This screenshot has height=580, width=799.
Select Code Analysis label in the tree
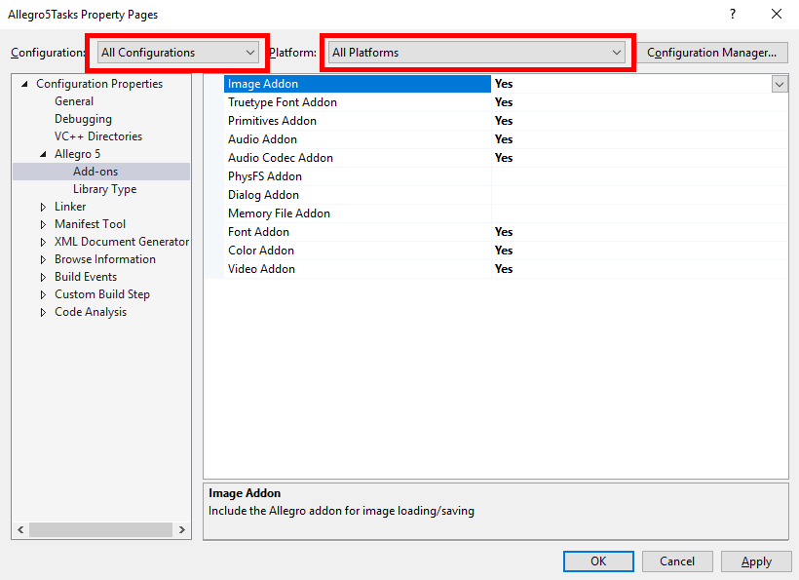coord(91,312)
